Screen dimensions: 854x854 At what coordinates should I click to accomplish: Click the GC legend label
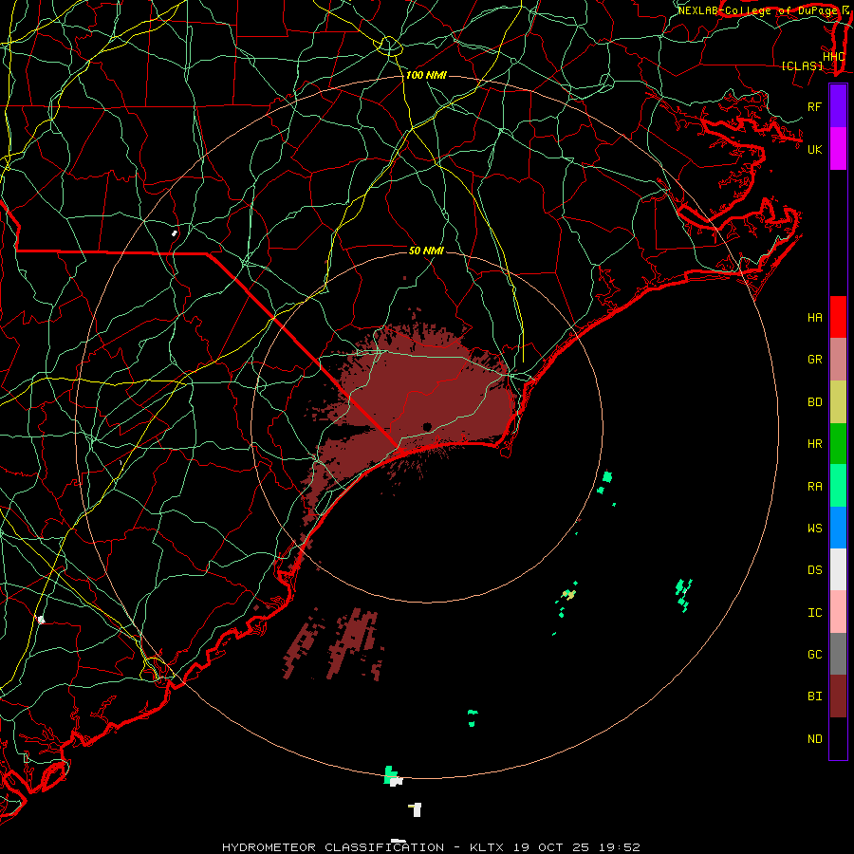coord(814,655)
